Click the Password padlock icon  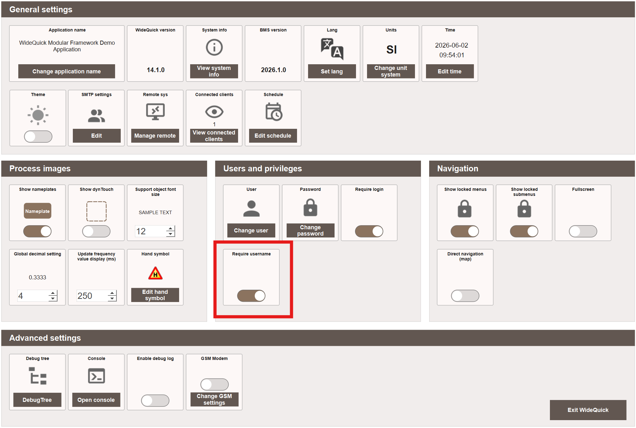310,207
